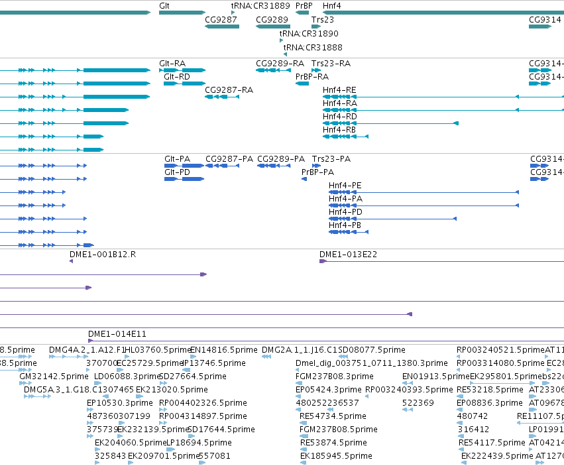Click the EN01913.5prime EST label

coord(436,377)
